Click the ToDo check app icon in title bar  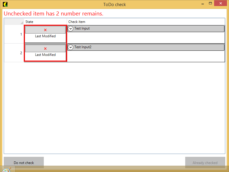(x=5, y=4)
